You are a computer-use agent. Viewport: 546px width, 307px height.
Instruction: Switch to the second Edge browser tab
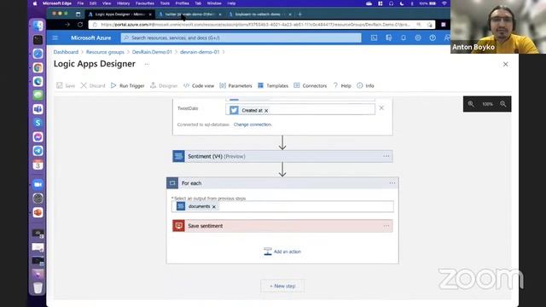189,14
